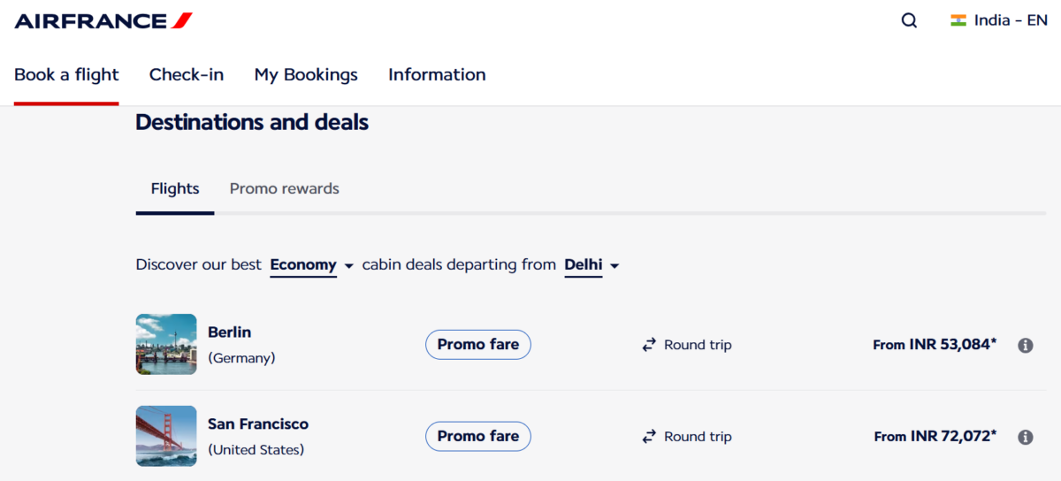
Task: Open the Delhi departure city dropdown
Action: [592, 265]
